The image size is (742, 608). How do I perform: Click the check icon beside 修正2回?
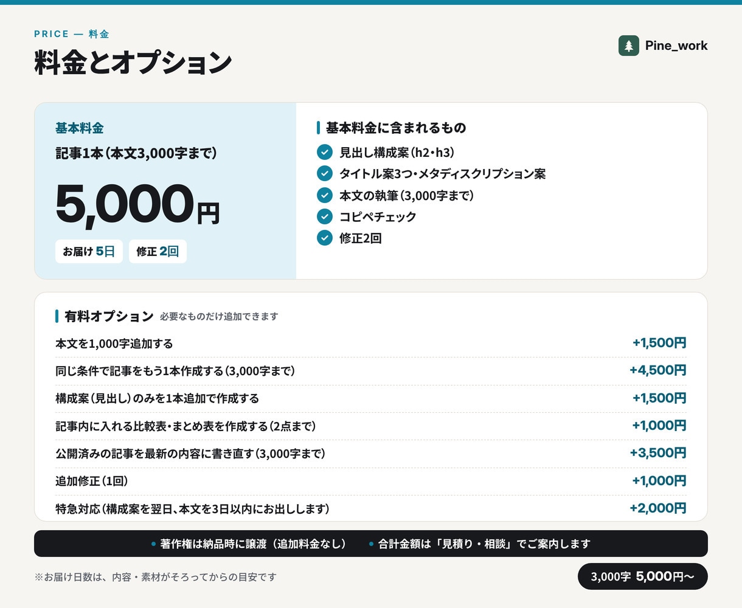coord(325,238)
